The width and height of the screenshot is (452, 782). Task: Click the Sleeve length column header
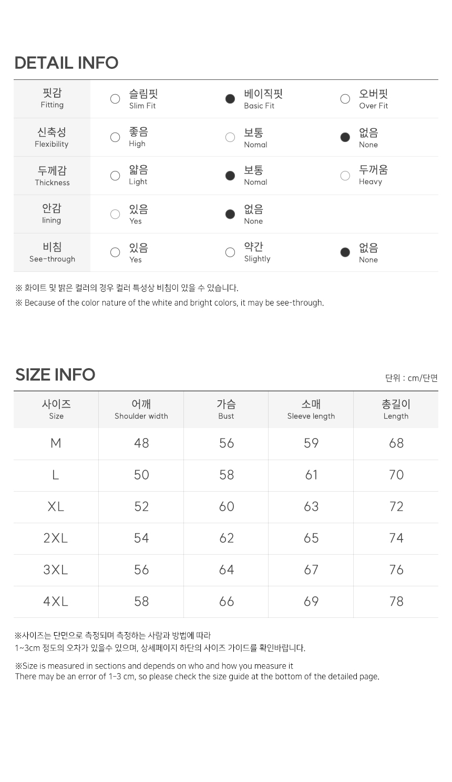(x=311, y=410)
